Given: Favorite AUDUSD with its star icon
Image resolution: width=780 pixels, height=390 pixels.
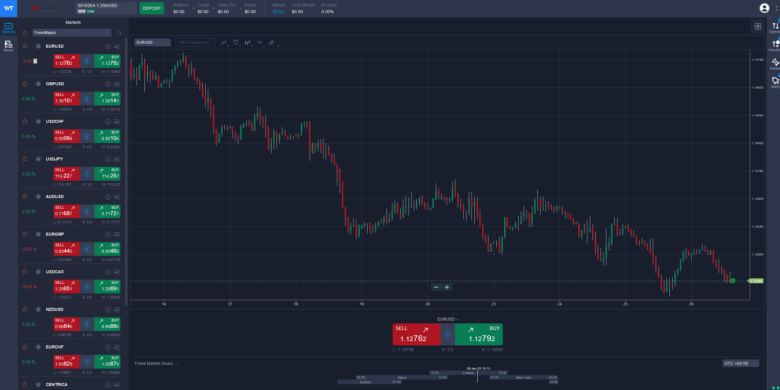Looking at the screenshot, I should [25, 197].
